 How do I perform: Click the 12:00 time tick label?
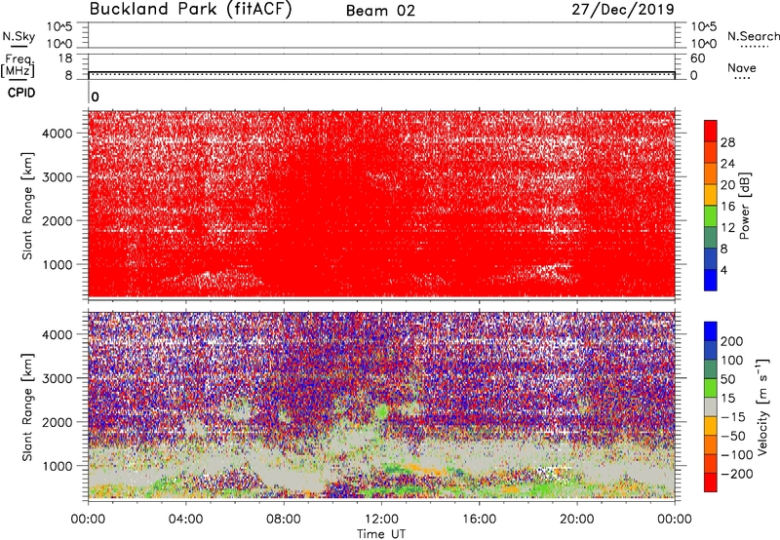click(381, 520)
